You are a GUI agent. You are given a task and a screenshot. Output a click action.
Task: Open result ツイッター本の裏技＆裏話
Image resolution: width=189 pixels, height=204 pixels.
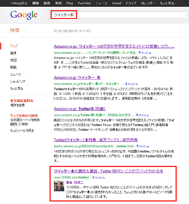[x=108, y=171]
